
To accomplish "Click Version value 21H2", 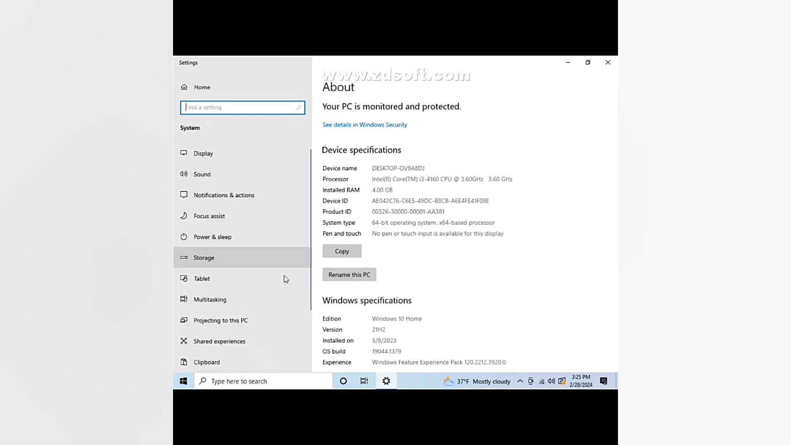I will (x=379, y=330).
